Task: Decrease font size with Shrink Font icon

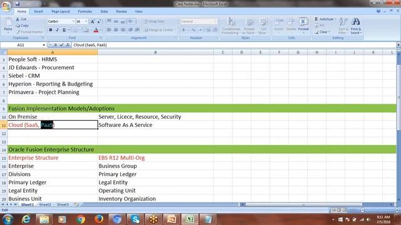Action: [x=99, y=21]
